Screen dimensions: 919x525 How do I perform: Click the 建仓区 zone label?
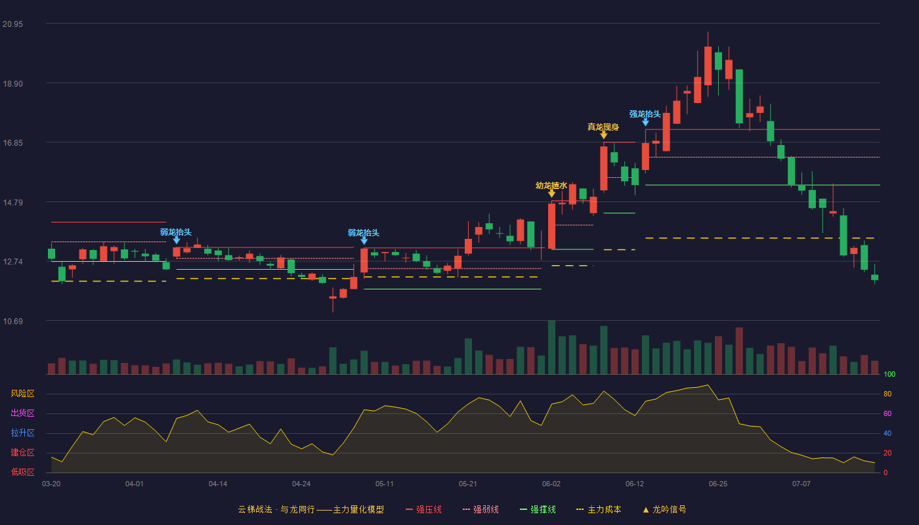(22, 453)
